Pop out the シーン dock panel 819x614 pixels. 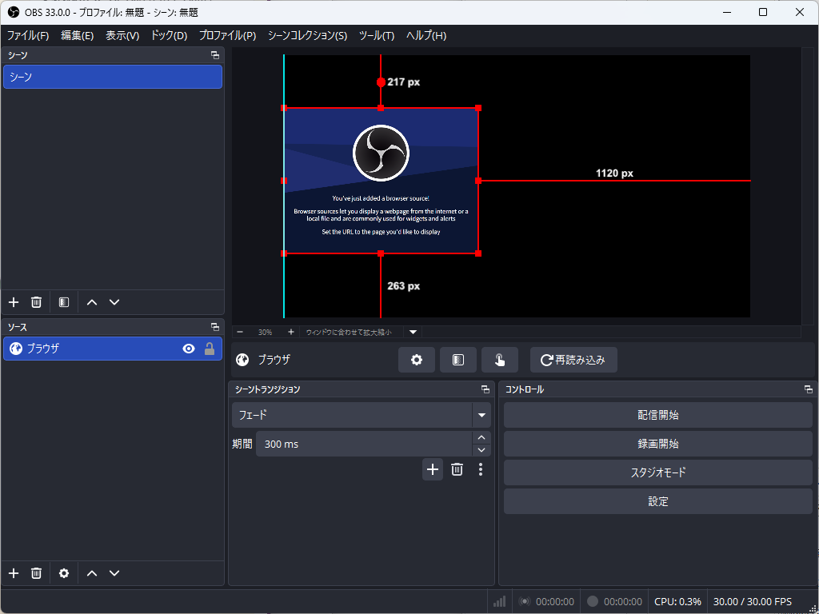coord(215,55)
